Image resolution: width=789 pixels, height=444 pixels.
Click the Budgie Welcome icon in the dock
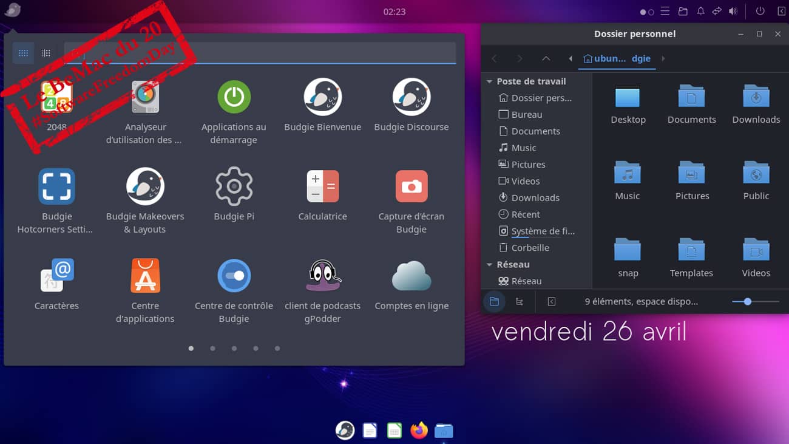point(345,430)
